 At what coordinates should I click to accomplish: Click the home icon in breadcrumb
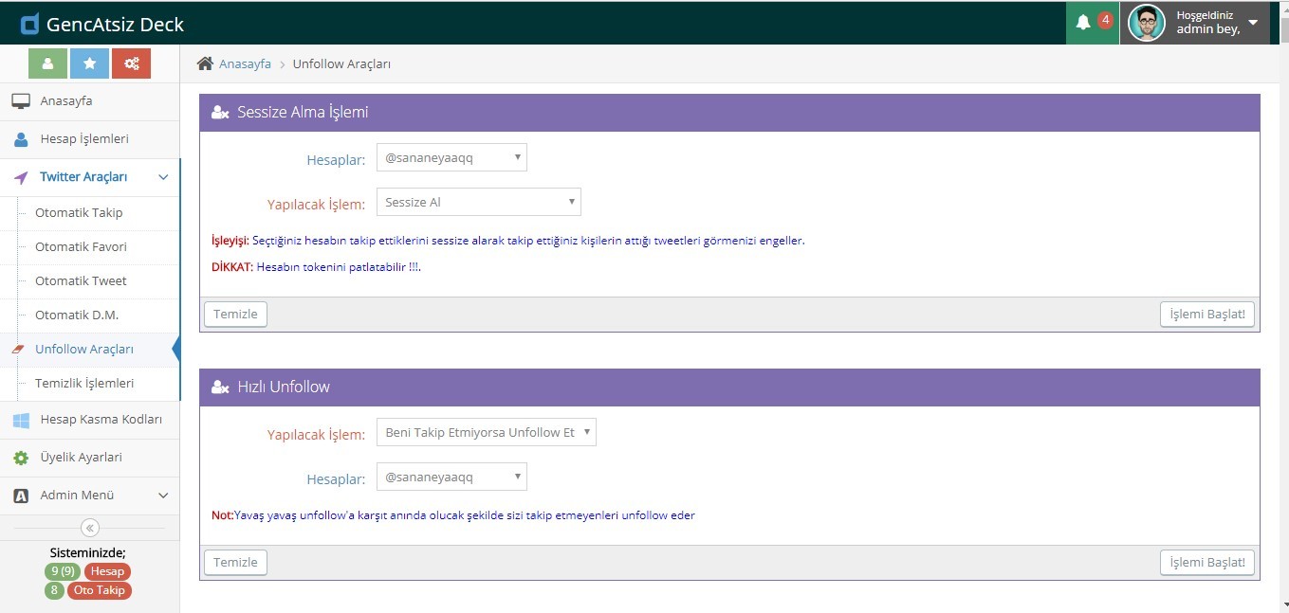click(x=205, y=63)
